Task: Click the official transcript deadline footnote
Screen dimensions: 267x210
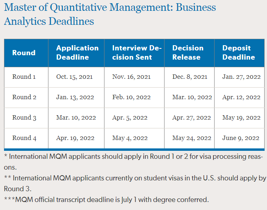Action: [106, 199]
